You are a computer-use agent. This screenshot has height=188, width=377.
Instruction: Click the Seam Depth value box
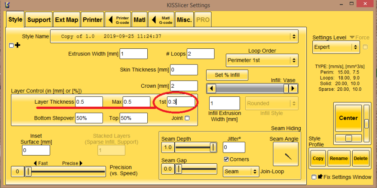168,147
